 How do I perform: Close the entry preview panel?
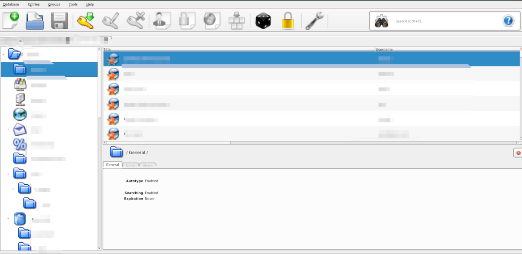518,152
